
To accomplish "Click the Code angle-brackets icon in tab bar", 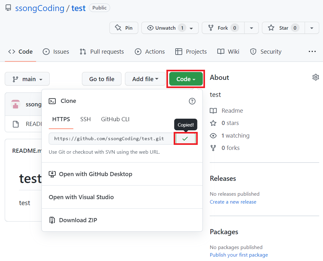I will [x=12, y=51].
